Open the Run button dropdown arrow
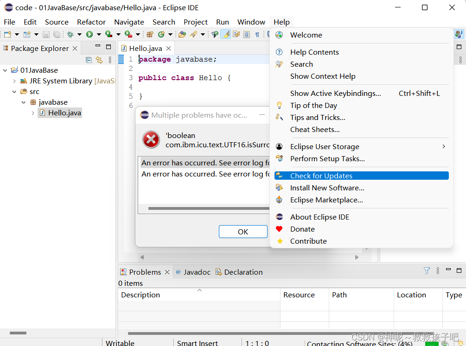 (x=98, y=34)
